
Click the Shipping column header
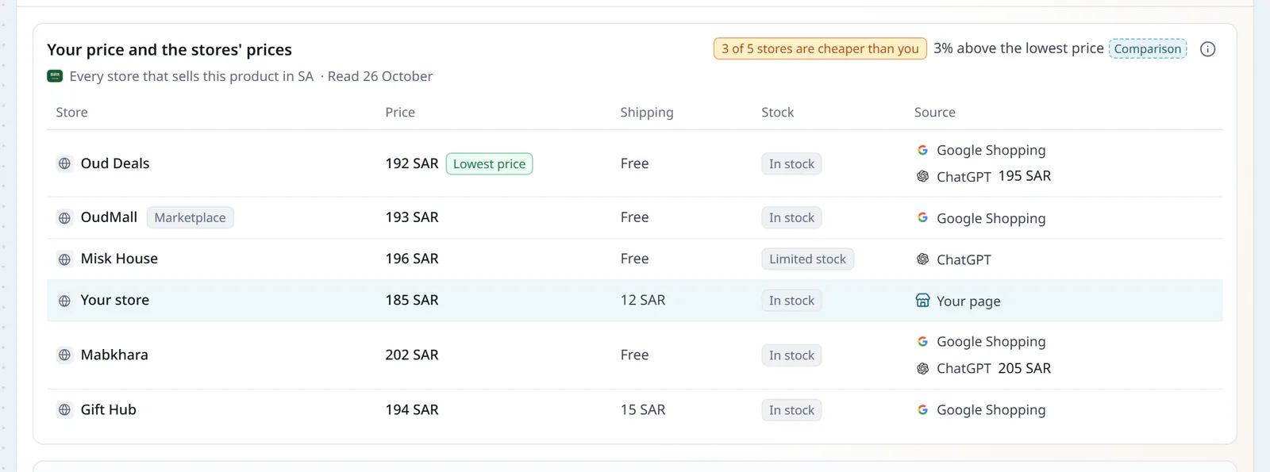click(x=647, y=113)
